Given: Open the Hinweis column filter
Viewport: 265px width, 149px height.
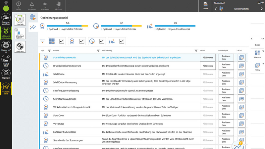Looking at the screenshot, I should 98,51.
